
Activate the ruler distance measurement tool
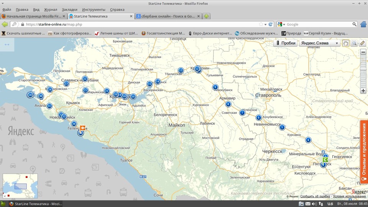[x=362, y=43]
